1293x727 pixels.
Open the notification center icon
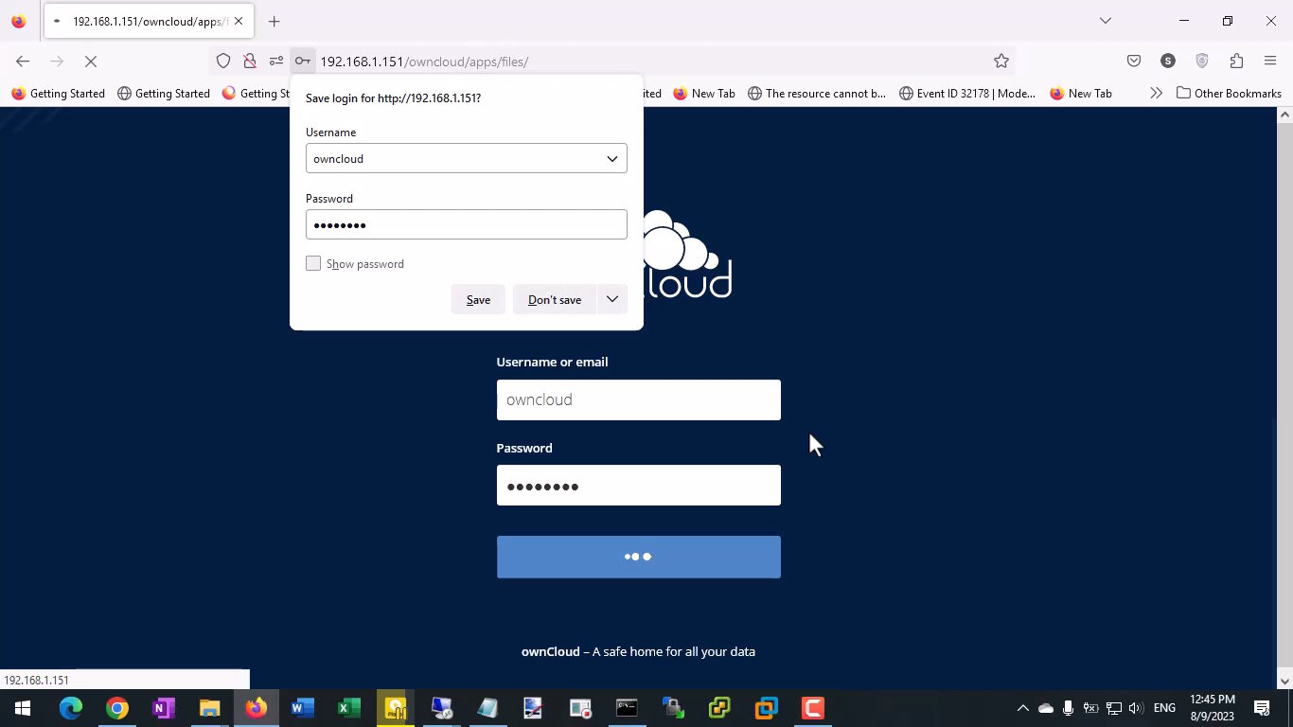click(1262, 708)
